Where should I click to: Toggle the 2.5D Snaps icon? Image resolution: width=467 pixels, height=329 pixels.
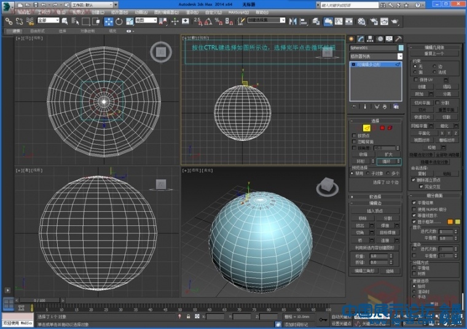tap(198, 21)
